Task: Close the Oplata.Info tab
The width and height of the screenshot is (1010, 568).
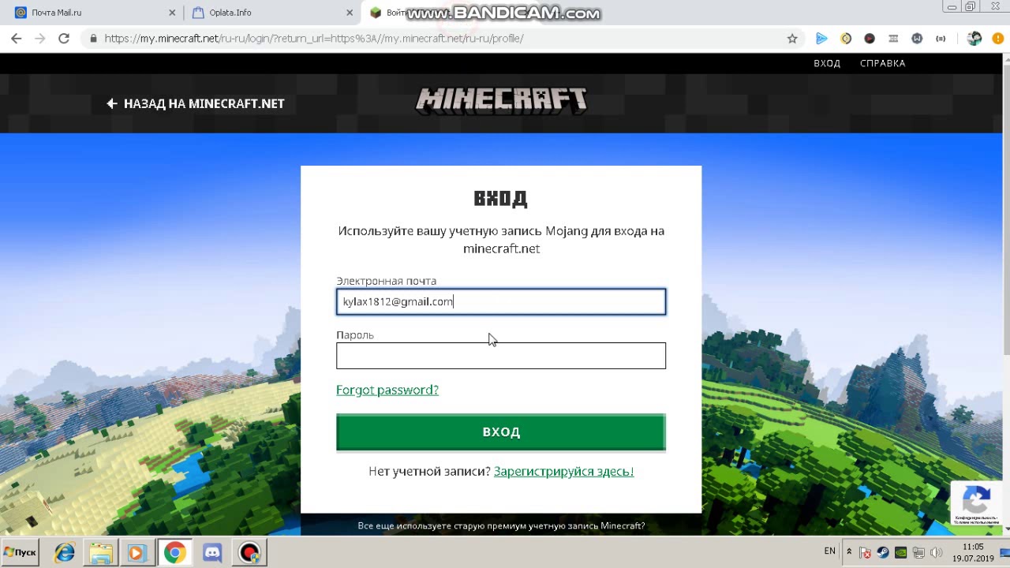Action: (x=350, y=13)
